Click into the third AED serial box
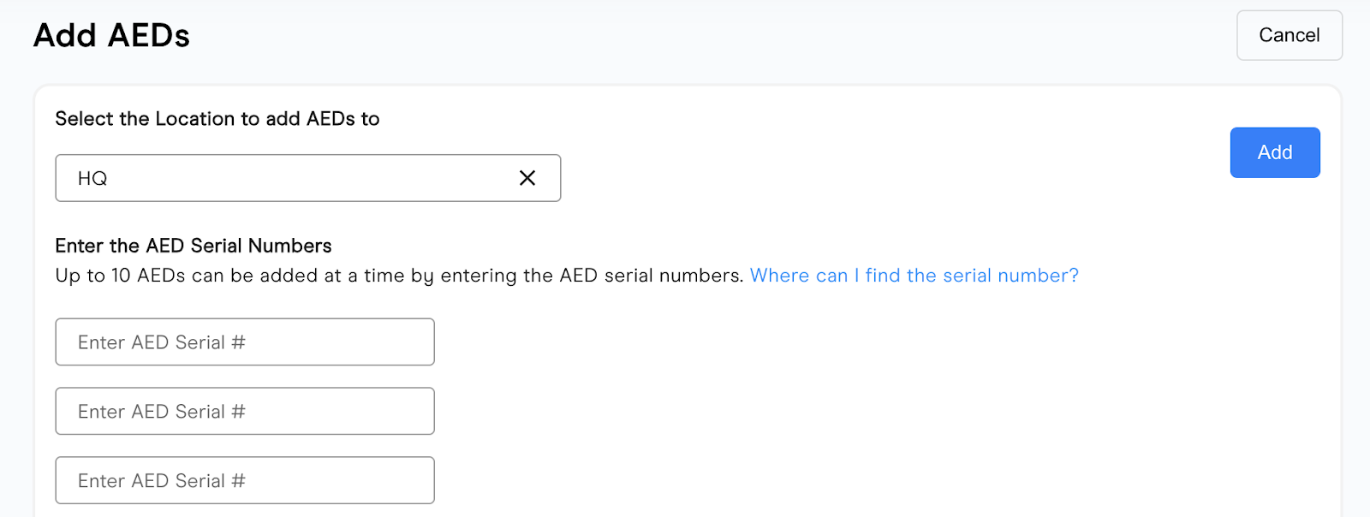This screenshot has height=517, width=1370. [245, 481]
